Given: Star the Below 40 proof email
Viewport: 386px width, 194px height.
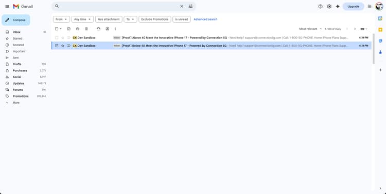Looking at the screenshot, I should tap(62, 46).
